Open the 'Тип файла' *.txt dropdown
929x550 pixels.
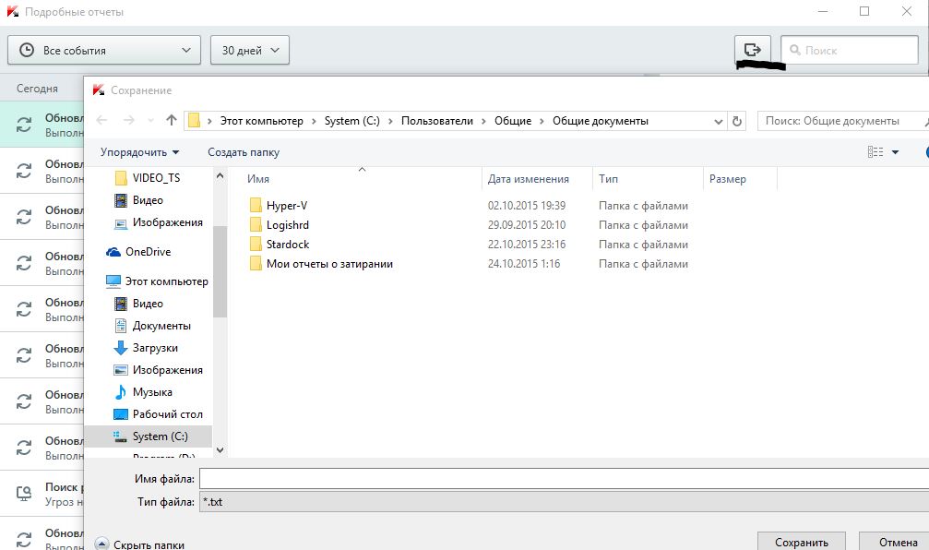(564, 502)
